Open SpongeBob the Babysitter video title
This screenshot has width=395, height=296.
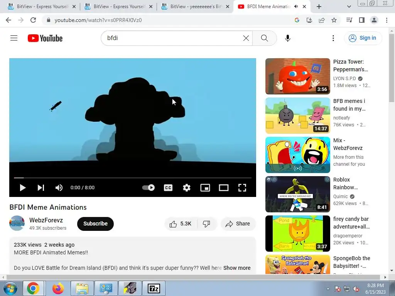pyautogui.click(x=352, y=262)
